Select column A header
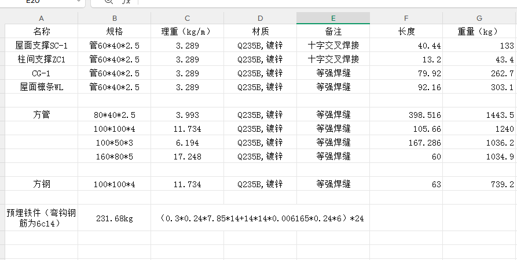Image resolution: width=517 pixels, height=260 pixels. pos(41,18)
